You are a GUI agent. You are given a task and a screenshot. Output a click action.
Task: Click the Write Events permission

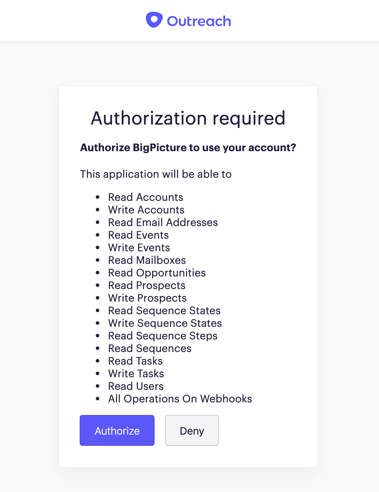(139, 248)
